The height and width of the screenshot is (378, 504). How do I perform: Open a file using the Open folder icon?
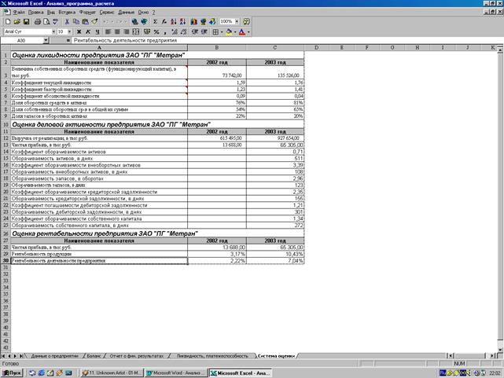[x=17, y=21]
